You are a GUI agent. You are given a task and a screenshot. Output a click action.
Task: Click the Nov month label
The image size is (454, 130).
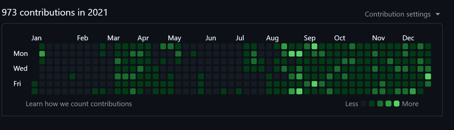point(378,38)
